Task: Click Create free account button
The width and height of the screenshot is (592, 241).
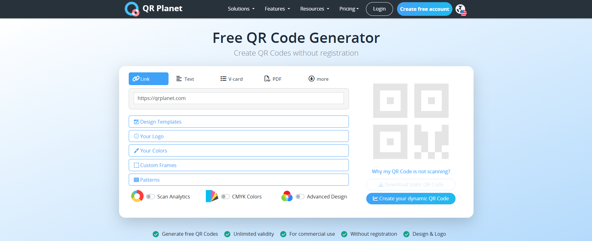Action: click(x=424, y=9)
